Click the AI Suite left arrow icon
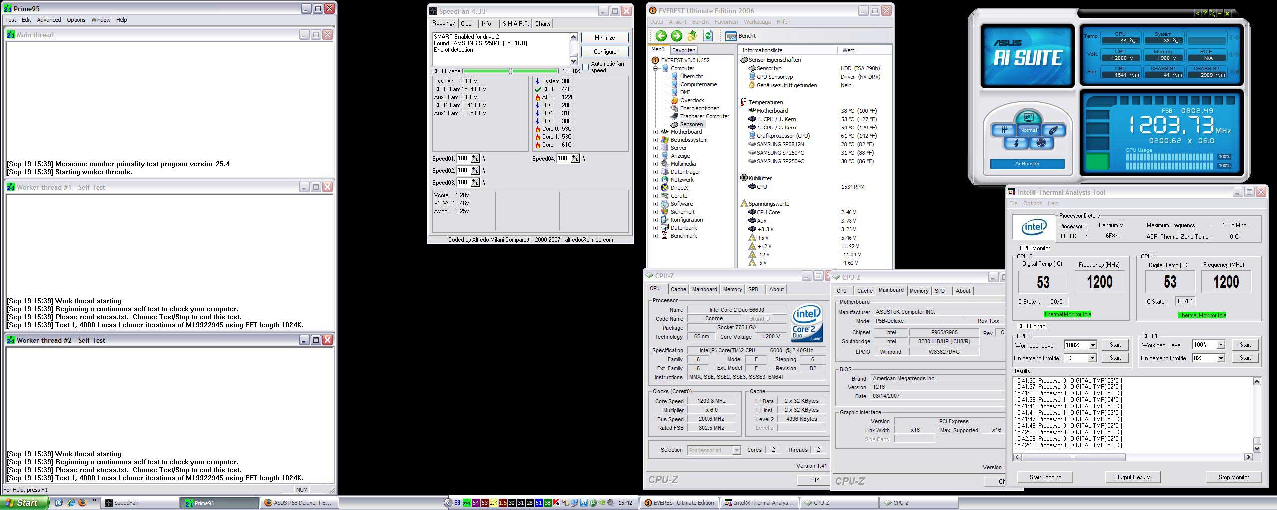The image size is (1277, 510). coord(1198,13)
